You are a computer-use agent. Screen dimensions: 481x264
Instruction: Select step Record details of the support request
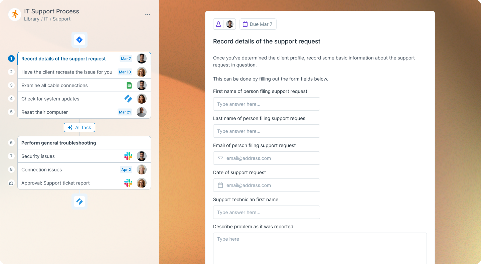tap(84, 58)
